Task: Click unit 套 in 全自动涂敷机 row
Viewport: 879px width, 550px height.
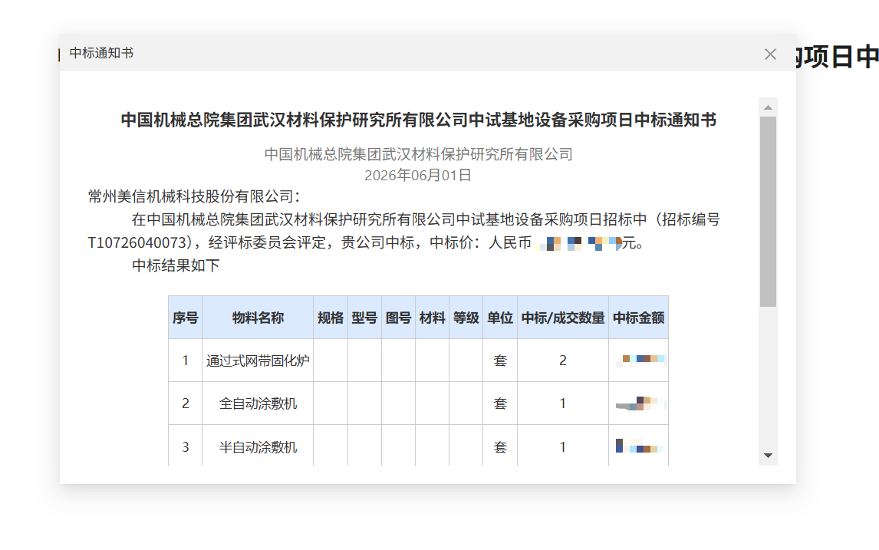Action: coord(500,403)
